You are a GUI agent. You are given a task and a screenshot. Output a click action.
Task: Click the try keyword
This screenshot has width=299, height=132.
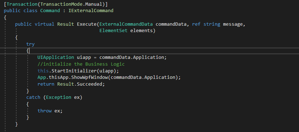[x=30, y=44]
